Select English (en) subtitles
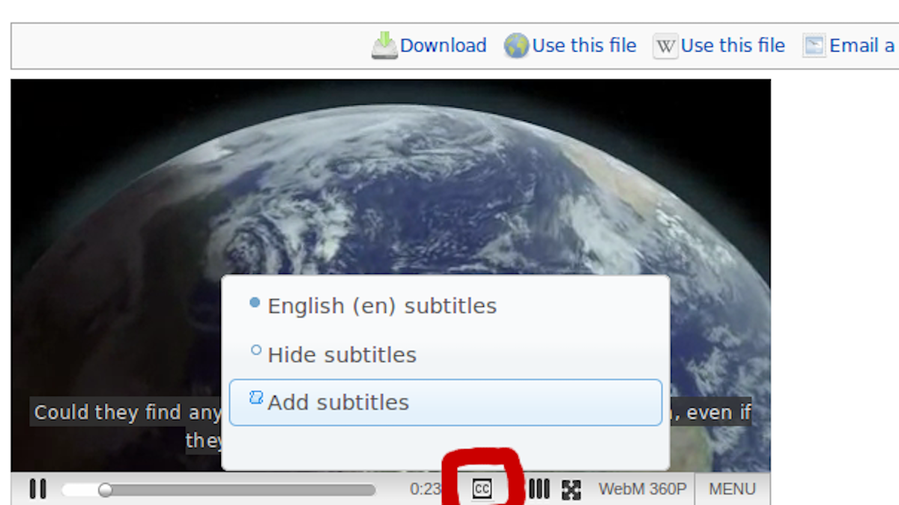This screenshot has width=899, height=505. [x=381, y=305]
